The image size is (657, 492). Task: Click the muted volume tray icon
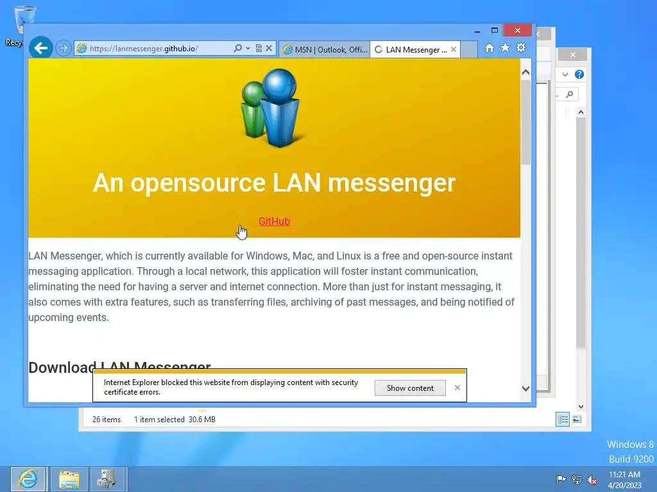592,479
